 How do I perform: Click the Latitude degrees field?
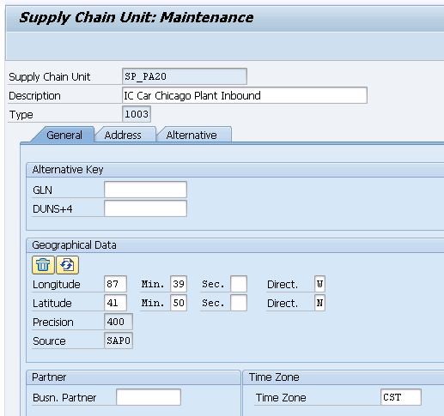(x=115, y=303)
